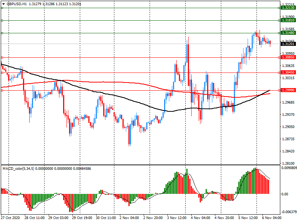Click left anchor square of 1.31810 line
Screen dimensions: 297x222
click(2, 20)
